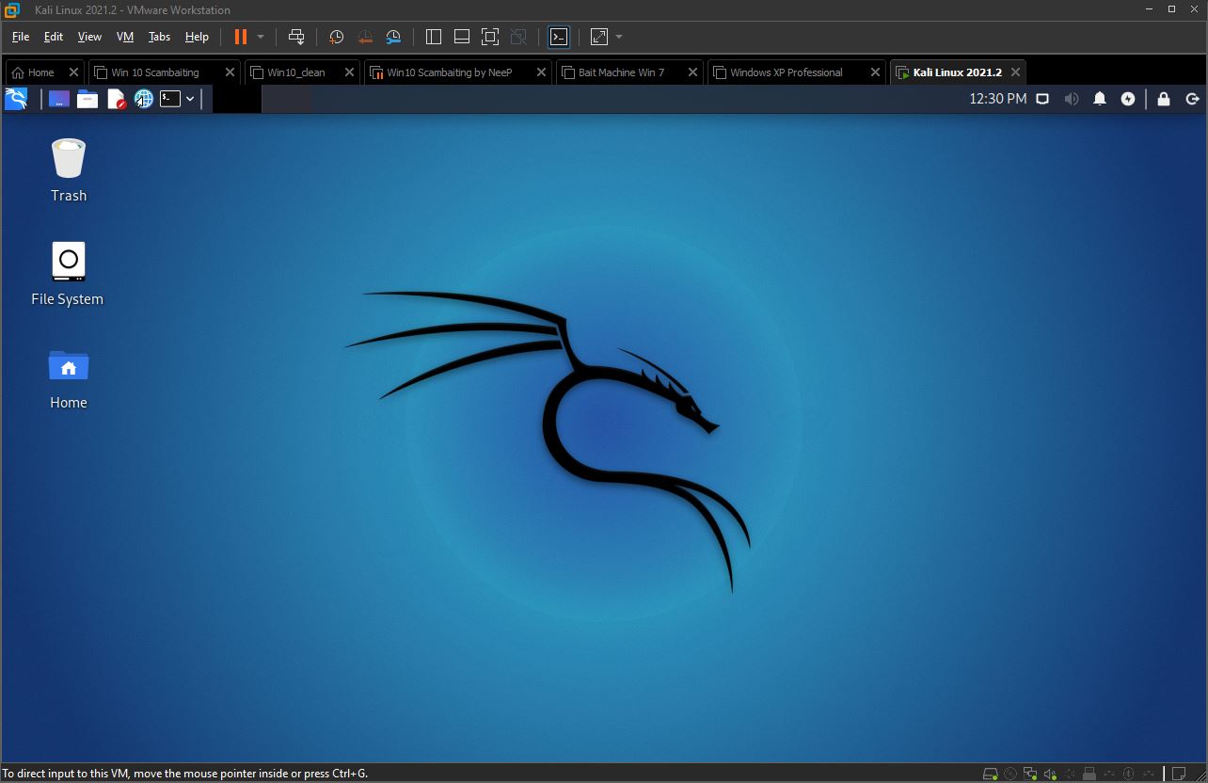Toggle the VMware library panel visibility
Viewport: 1208px width, 783px height.
[433, 37]
